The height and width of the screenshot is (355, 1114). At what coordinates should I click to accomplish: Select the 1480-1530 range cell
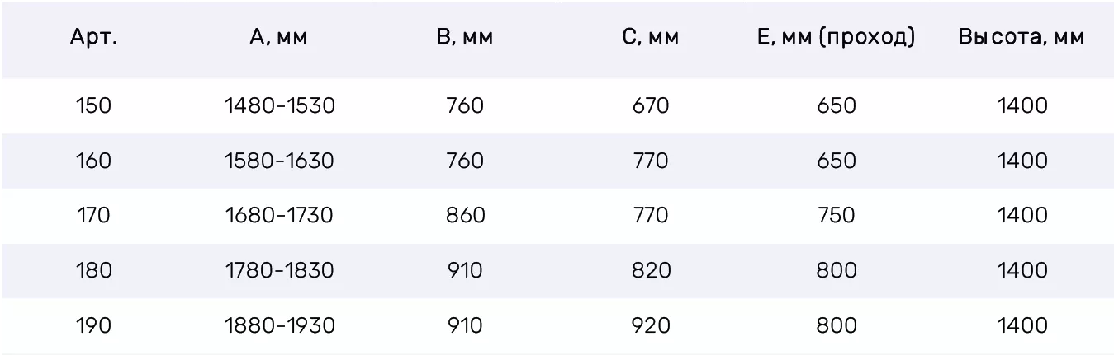tap(279, 106)
